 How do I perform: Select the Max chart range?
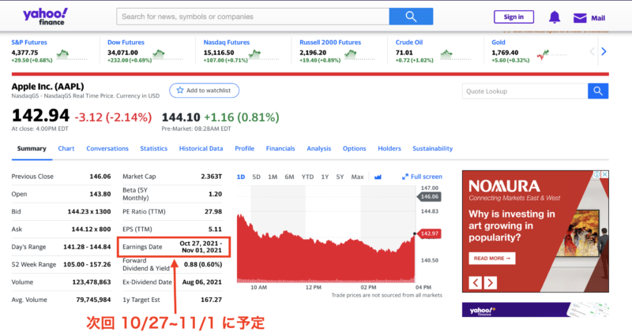[x=357, y=177]
